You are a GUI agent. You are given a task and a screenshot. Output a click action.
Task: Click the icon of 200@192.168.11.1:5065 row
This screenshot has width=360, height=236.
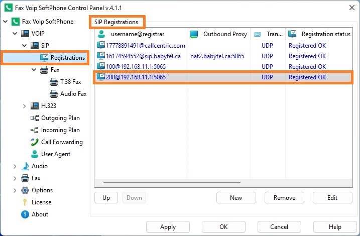tap(101, 77)
